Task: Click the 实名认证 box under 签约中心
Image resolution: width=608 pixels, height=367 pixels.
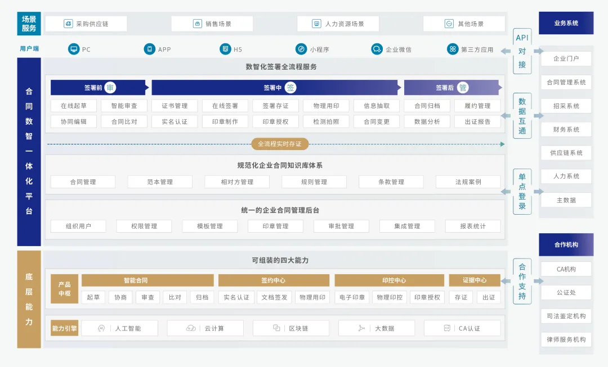Action: click(x=236, y=297)
